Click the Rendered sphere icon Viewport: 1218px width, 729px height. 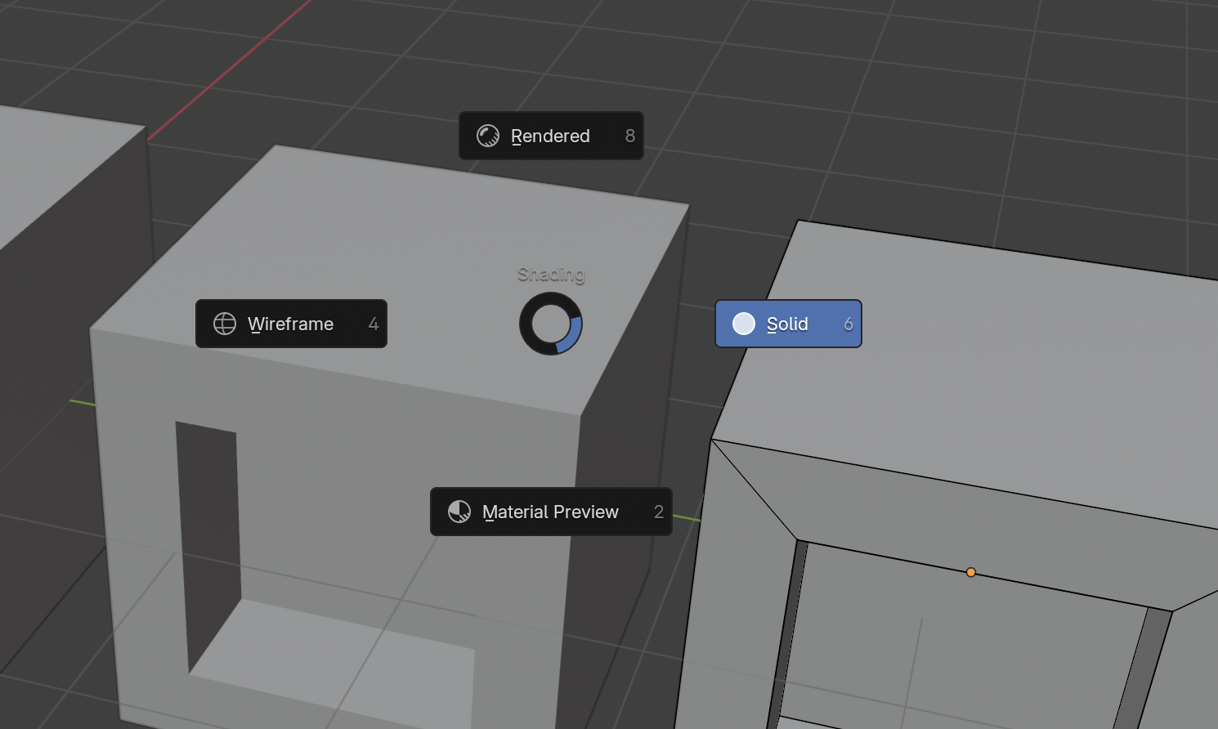[488, 136]
